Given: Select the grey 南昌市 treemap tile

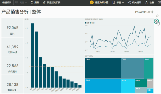Looking at the screenshot, I should pyautogui.click(x=150, y=83).
